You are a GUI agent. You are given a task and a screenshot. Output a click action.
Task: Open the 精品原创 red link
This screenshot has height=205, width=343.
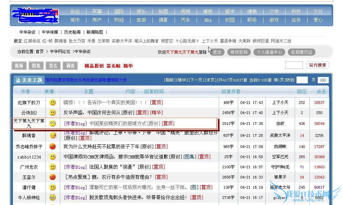coord(94,66)
